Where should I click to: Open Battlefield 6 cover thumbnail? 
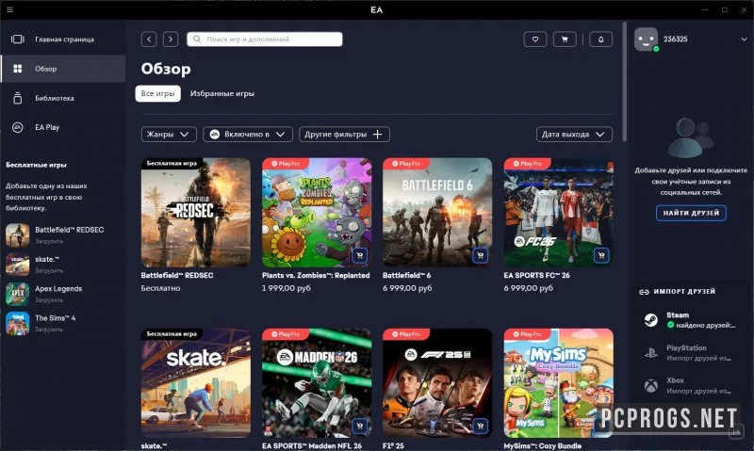[437, 212]
